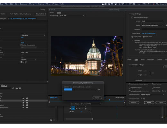
Task: Toggle the lock on the Mix track
Action: [70, 111]
